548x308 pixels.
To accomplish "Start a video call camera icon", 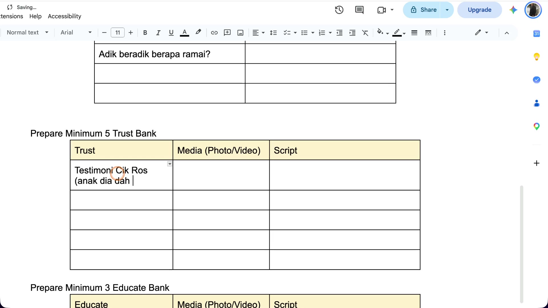I will click(x=382, y=10).
